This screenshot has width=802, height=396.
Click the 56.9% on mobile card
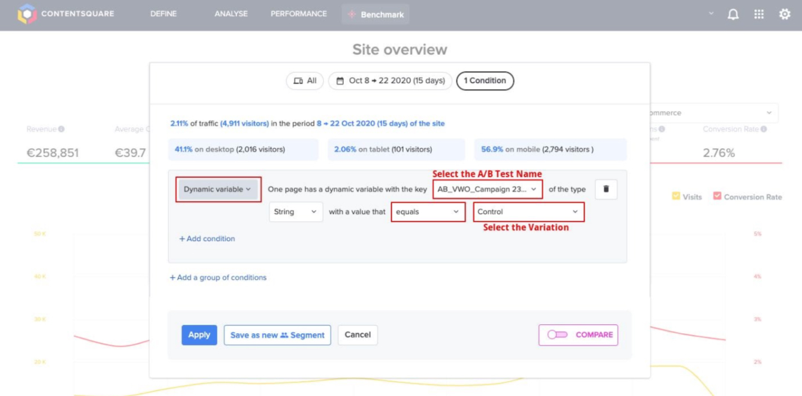pyautogui.click(x=550, y=150)
